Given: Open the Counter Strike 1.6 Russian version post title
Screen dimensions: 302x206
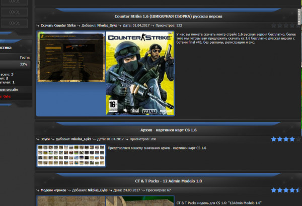Looking at the screenshot, I should 168,17.
